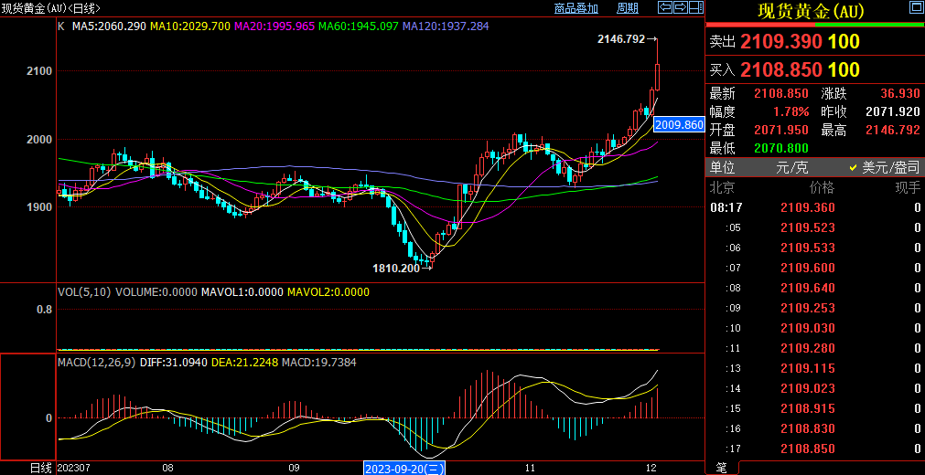Toggle the split panel layout icon
The image size is (925, 475).
(x=694, y=8)
